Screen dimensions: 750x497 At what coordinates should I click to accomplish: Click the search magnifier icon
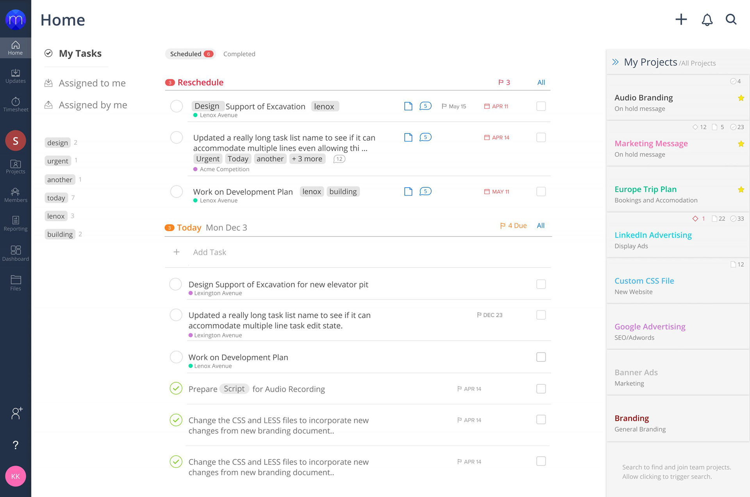(x=731, y=20)
